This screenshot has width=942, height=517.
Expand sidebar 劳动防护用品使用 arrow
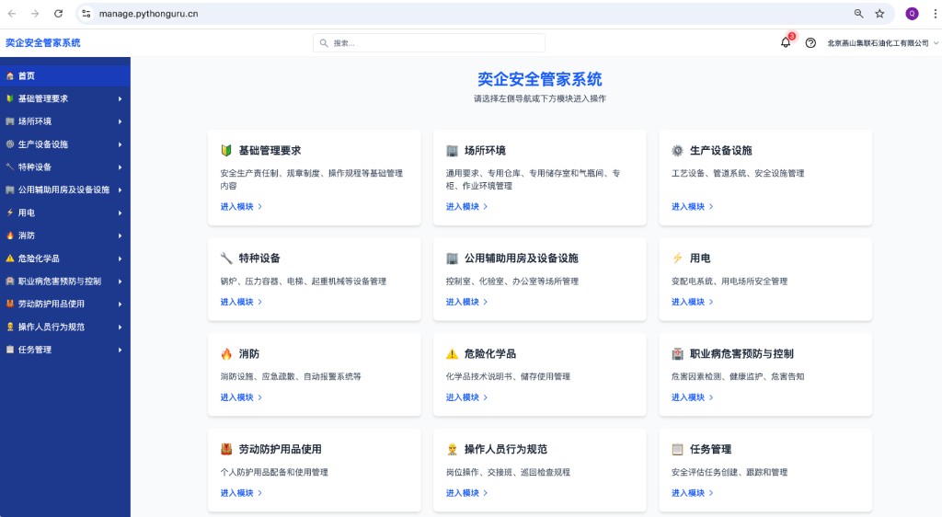click(121, 304)
